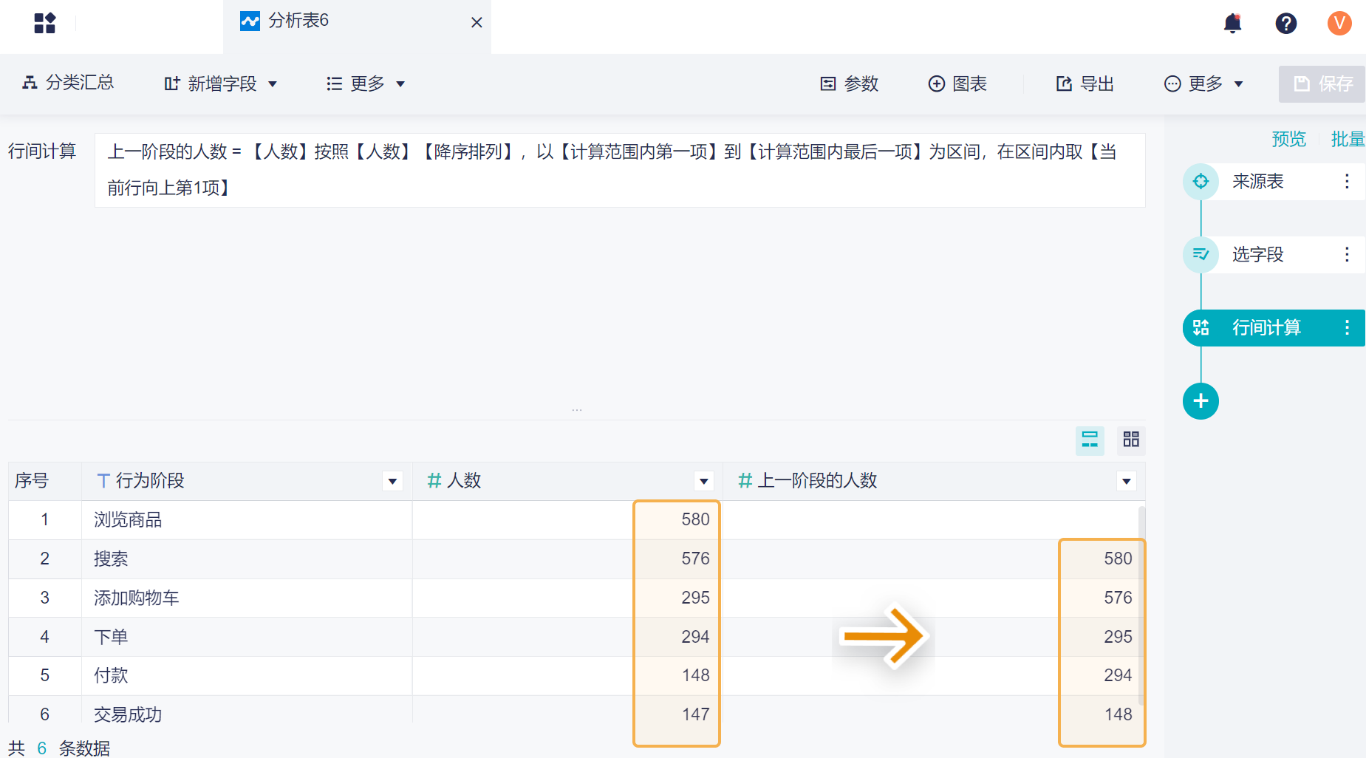Image resolution: width=1366 pixels, height=758 pixels.
Task: Click 人数 value 147 for 交易成功
Action: 695,714
